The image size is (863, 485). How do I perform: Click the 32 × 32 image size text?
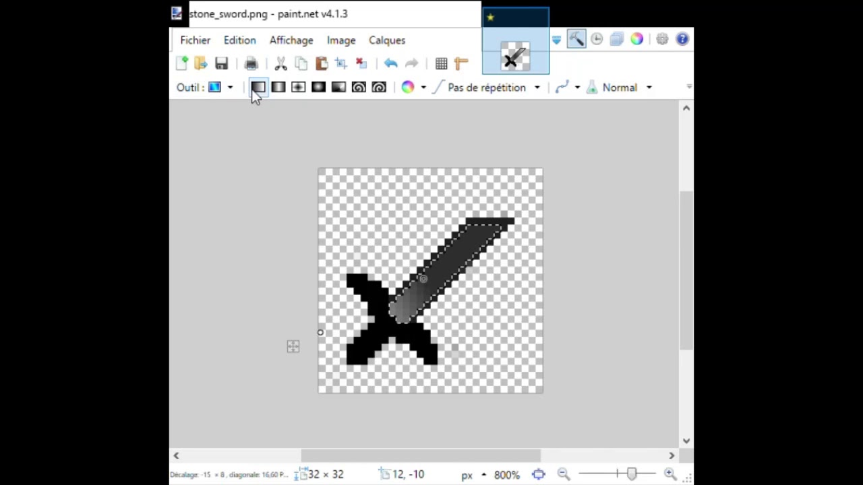[x=326, y=475]
